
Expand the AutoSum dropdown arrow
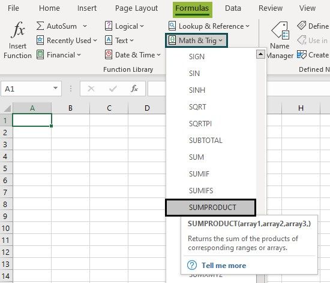(85, 26)
